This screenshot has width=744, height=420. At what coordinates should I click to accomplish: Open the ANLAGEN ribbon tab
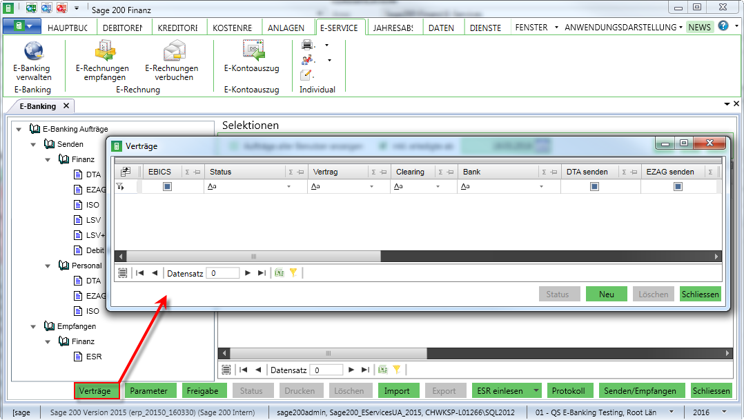click(x=286, y=28)
